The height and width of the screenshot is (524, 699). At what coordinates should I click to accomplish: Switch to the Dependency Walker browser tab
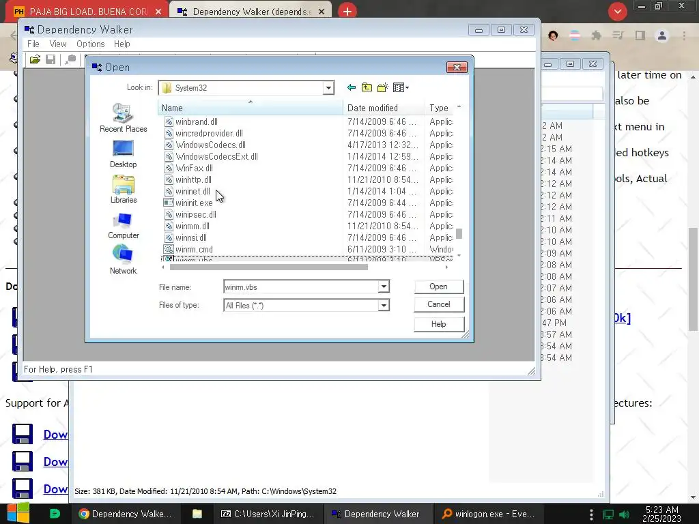coord(251,12)
